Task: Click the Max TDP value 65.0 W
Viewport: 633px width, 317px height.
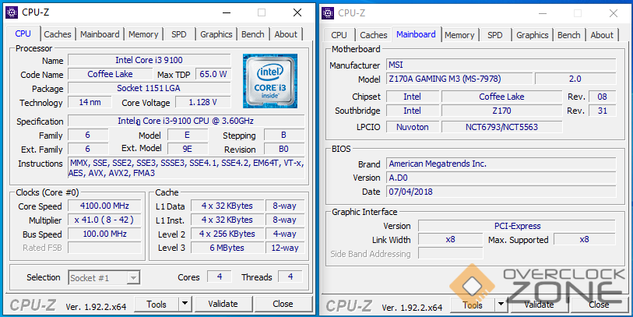Action: click(x=213, y=74)
